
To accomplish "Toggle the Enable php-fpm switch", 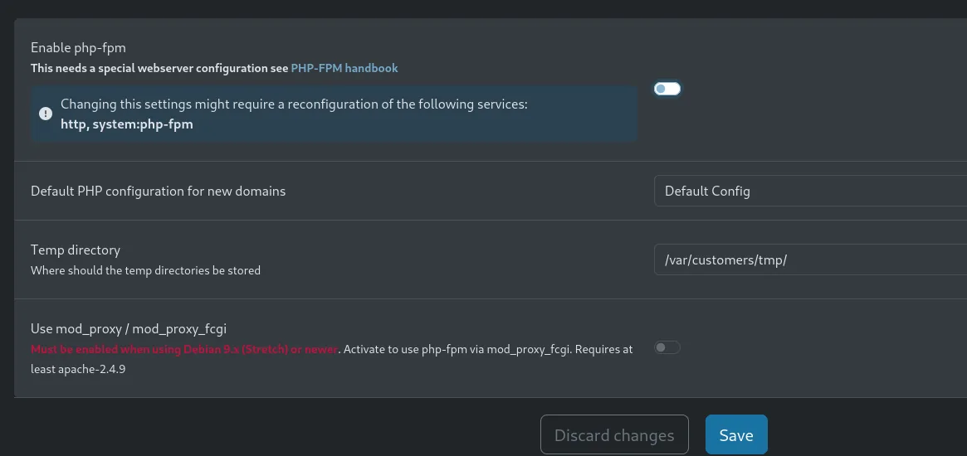I will [667, 89].
